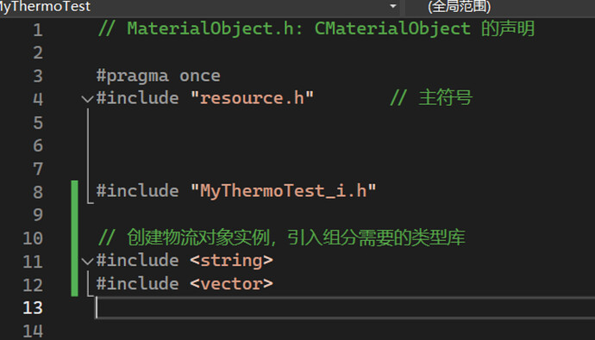Collapse the include block at line 4
The width and height of the screenshot is (595, 340).
pos(87,99)
